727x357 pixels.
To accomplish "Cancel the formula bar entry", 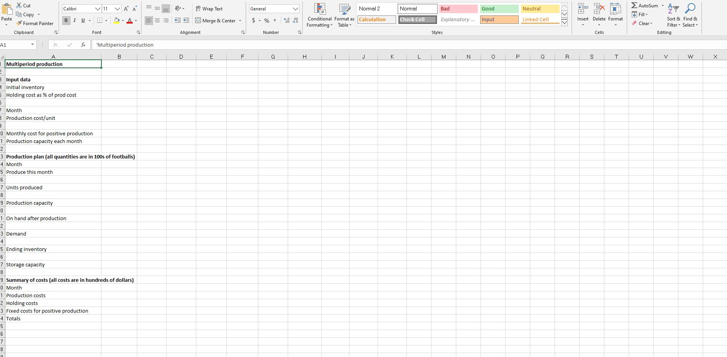I will coord(56,45).
